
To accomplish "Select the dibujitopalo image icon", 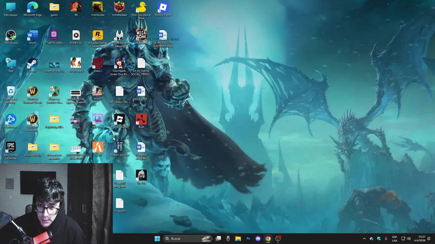I will click(76, 65).
